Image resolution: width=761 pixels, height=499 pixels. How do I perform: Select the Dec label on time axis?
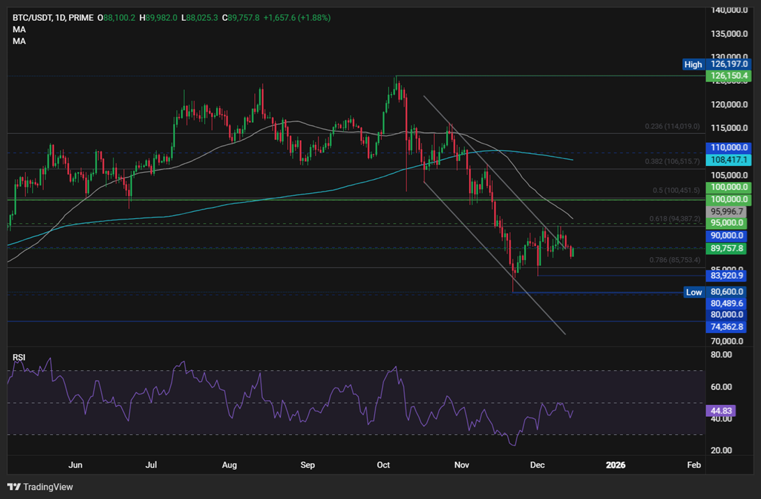click(x=537, y=465)
